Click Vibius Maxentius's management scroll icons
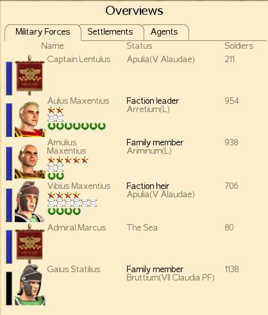 tap(72, 203)
